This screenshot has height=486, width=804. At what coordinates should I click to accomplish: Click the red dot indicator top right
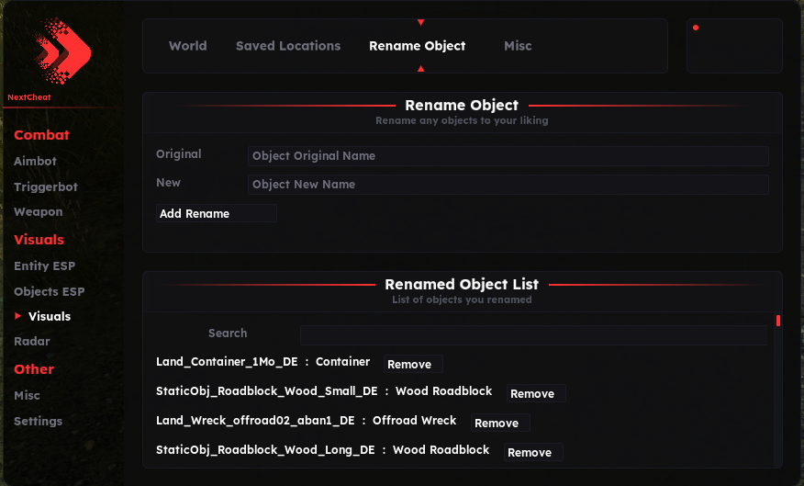pyautogui.click(x=696, y=28)
